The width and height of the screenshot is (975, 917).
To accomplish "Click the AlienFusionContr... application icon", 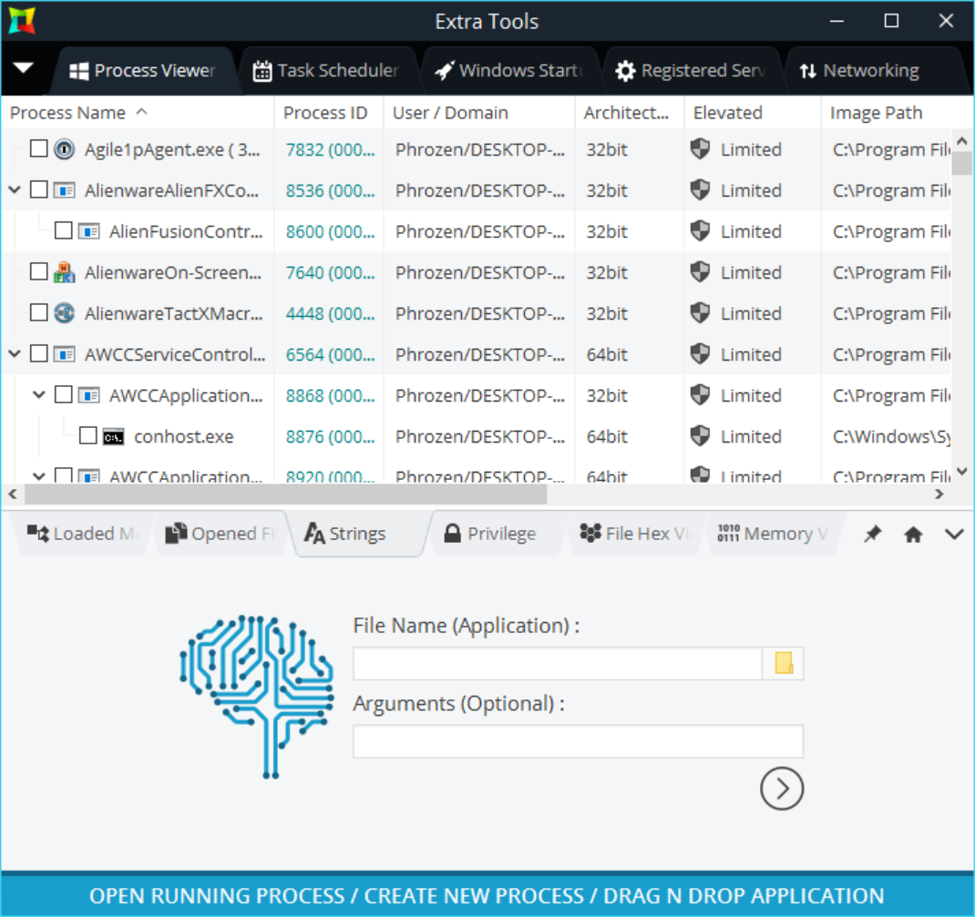I will click(x=89, y=231).
